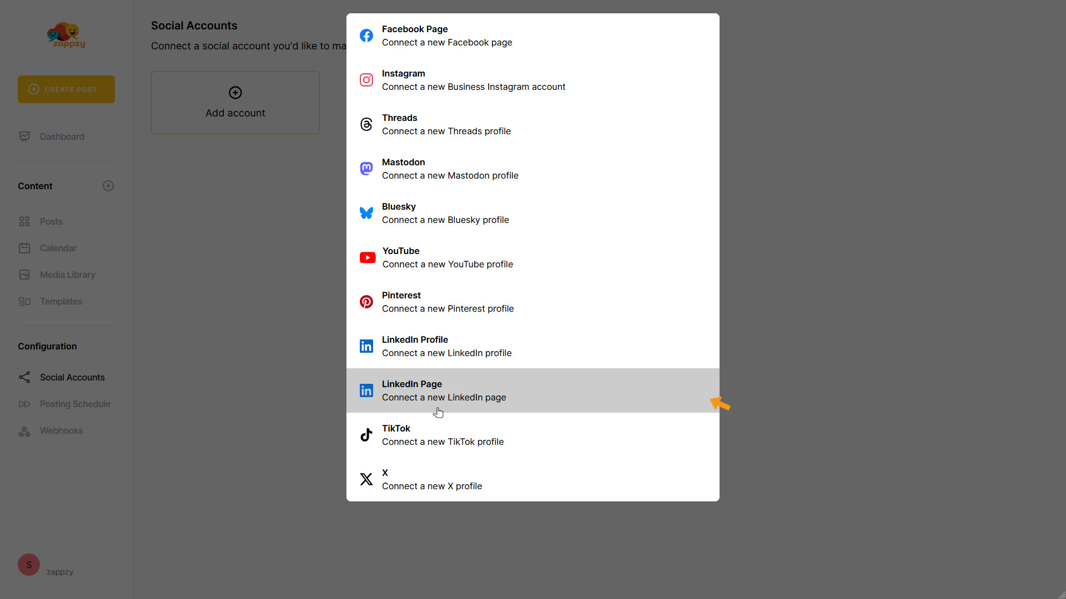Click the Mastodon logo icon
This screenshot has width=1066, height=599.
(x=366, y=169)
